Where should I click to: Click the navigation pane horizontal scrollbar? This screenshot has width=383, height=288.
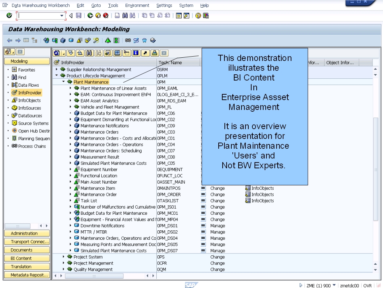tap(18, 226)
